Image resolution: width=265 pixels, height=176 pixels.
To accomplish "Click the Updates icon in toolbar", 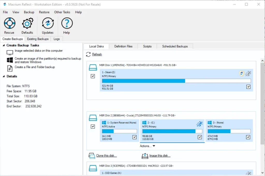I will pos(48,24).
